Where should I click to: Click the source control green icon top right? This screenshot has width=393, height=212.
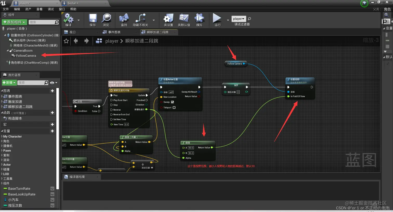point(364,3)
